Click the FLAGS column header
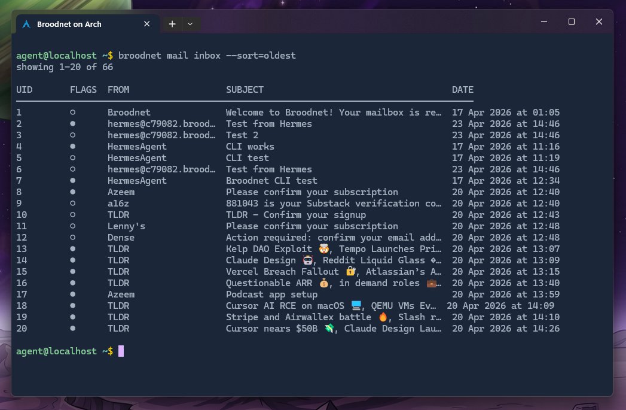 (x=84, y=90)
